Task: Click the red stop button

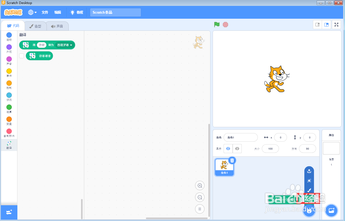Action: (x=225, y=25)
